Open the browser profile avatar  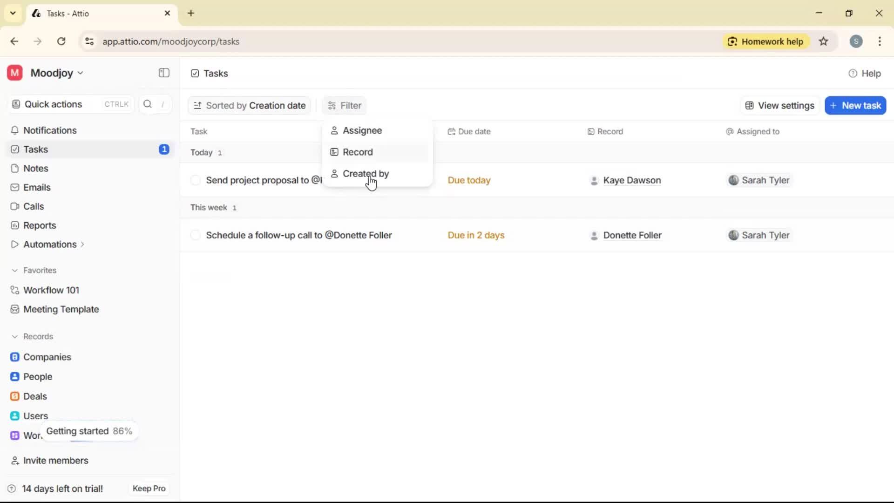point(856,41)
